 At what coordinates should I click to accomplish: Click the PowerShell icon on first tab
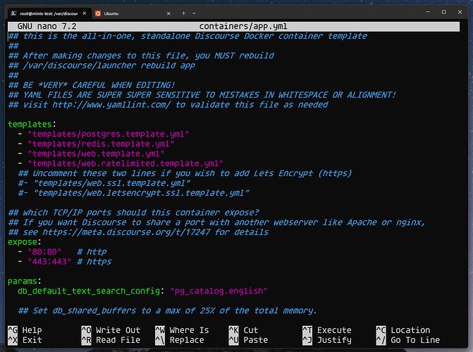[13, 13]
